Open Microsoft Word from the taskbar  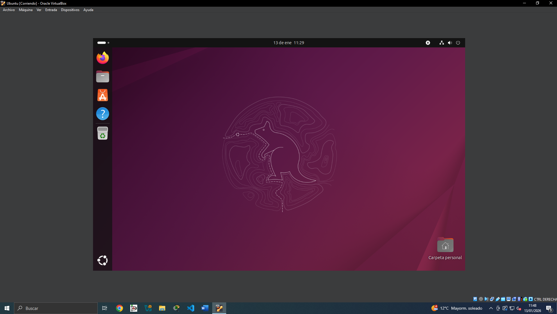[205, 308]
